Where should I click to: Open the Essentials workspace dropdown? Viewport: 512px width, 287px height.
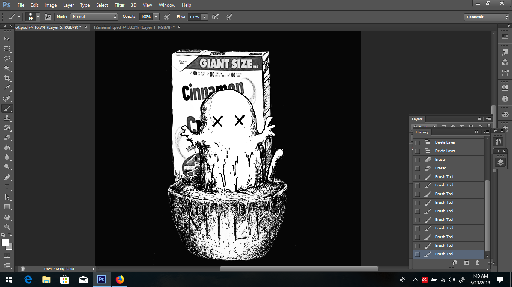(x=487, y=17)
